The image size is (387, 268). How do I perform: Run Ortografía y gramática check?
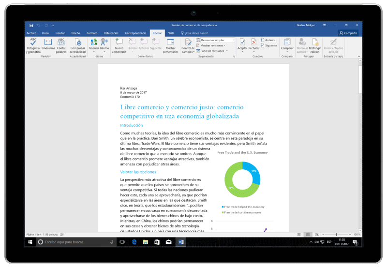point(33,45)
